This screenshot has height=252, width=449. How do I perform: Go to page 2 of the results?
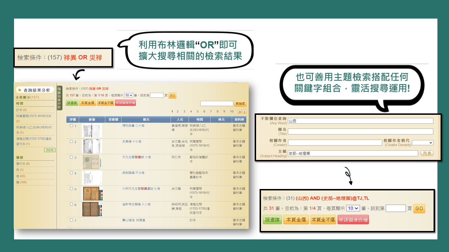pyautogui.click(x=178, y=112)
